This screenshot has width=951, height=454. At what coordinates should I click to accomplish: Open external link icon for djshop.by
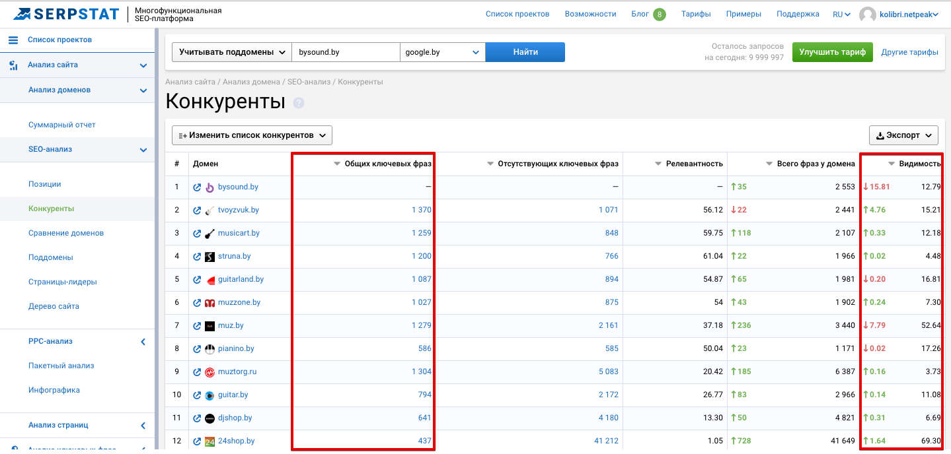[x=197, y=418]
